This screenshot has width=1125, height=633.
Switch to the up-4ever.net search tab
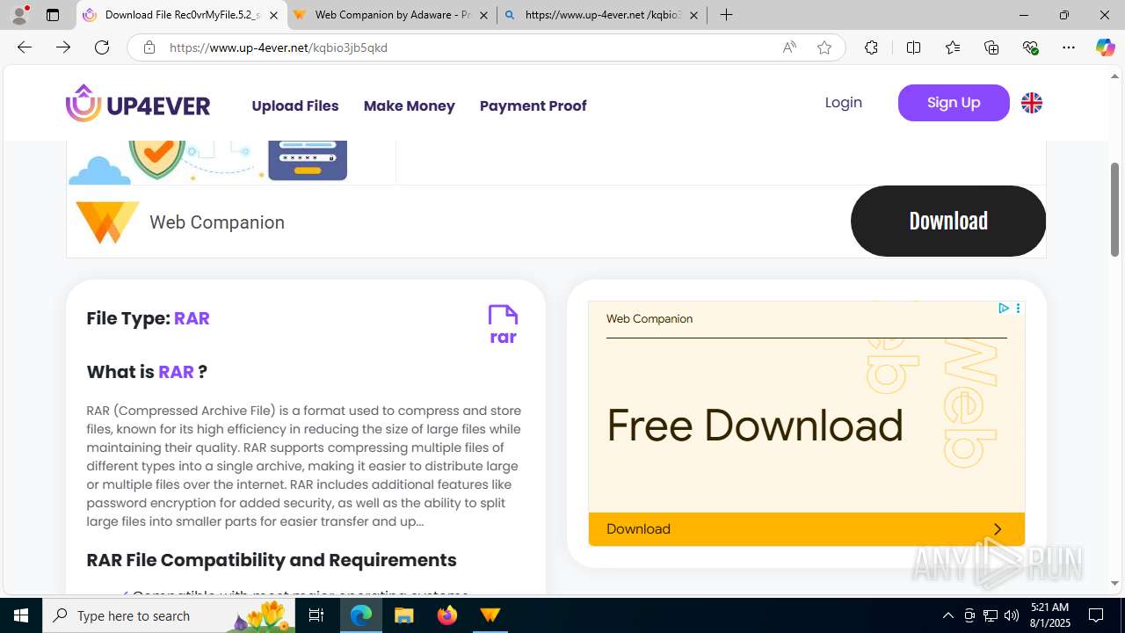601,15
